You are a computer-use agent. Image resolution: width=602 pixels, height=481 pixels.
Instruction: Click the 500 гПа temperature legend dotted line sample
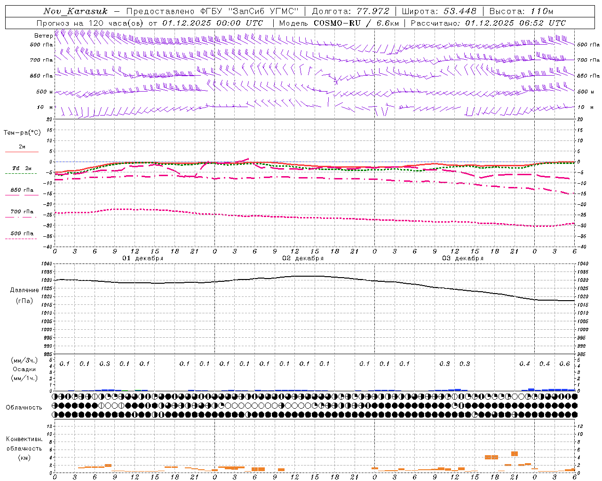[x=21, y=239]
